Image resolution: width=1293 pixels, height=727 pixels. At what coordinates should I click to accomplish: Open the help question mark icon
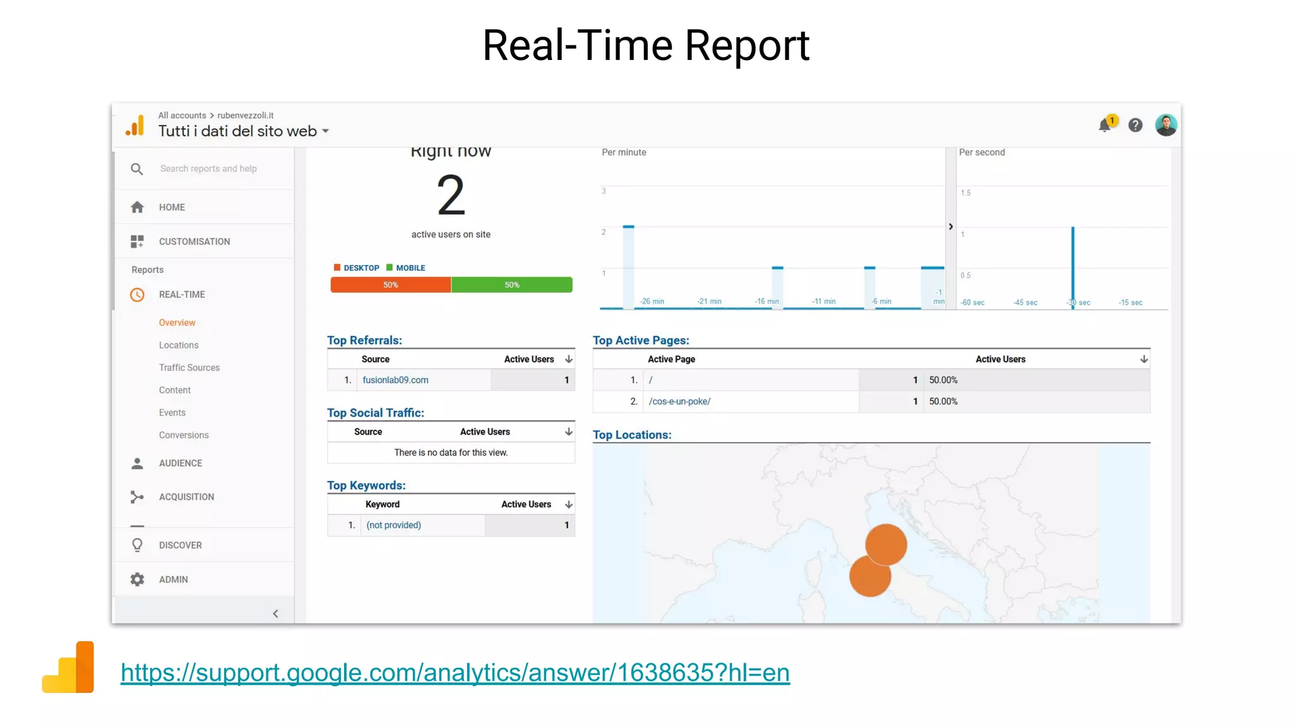[x=1135, y=125]
